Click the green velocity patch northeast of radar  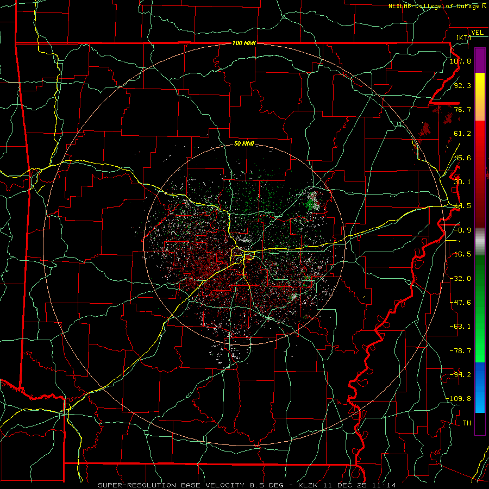tap(310, 205)
